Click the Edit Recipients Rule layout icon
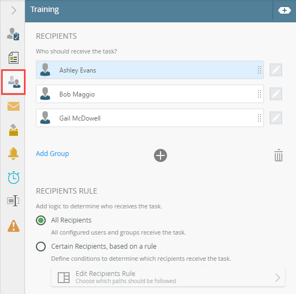Image resolution: width=296 pixels, height=294 pixels. point(64,278)
